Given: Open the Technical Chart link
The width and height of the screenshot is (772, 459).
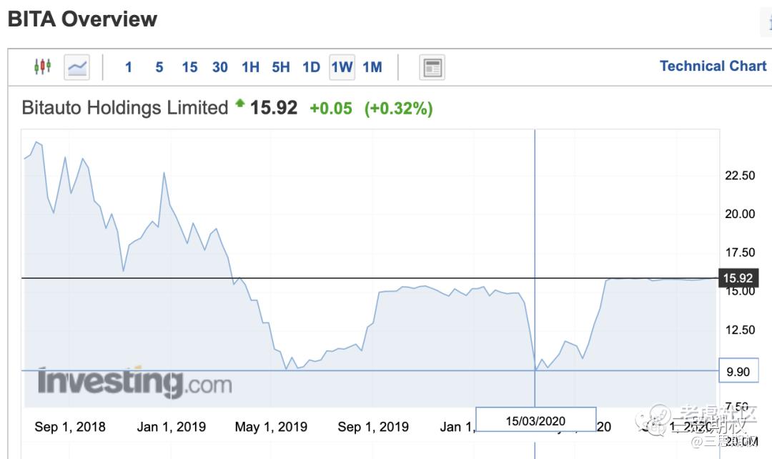Looking at the screenshot, I should tap(713, 66).
